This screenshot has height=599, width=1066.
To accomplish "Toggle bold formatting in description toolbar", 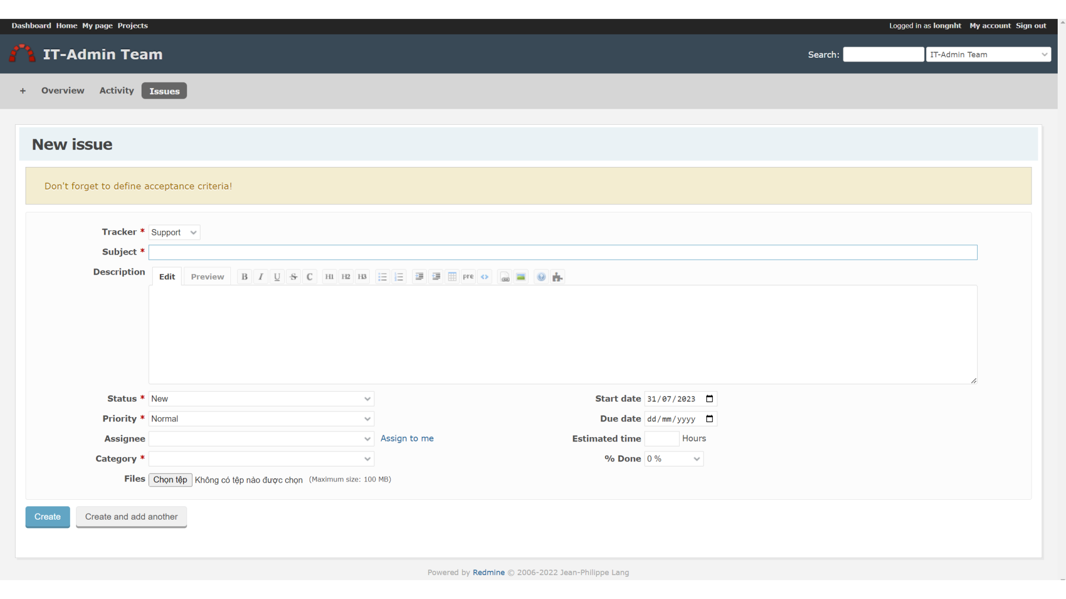I will pyautogui.click(x=244, y=277).
